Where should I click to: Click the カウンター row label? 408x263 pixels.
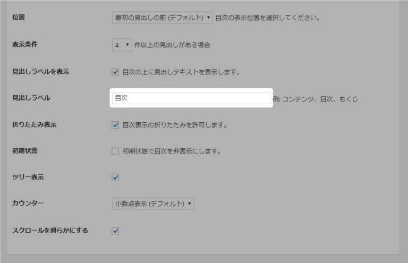28,203
